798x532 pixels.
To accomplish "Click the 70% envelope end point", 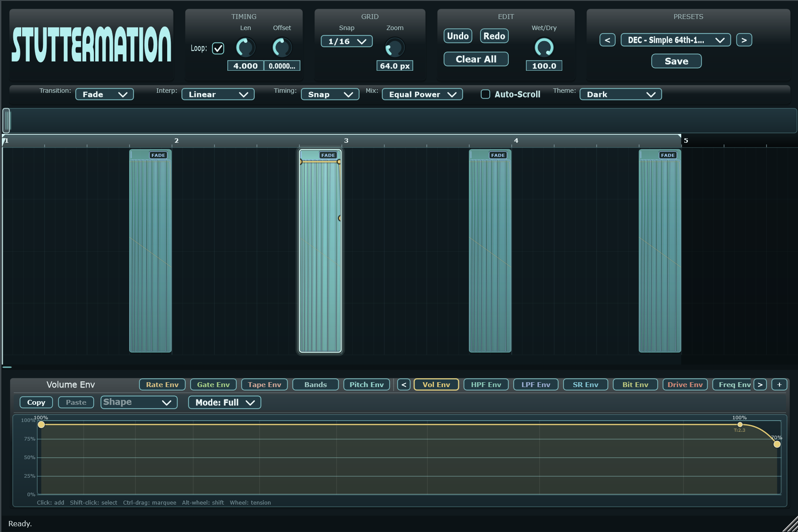I will tap(777, 444).
